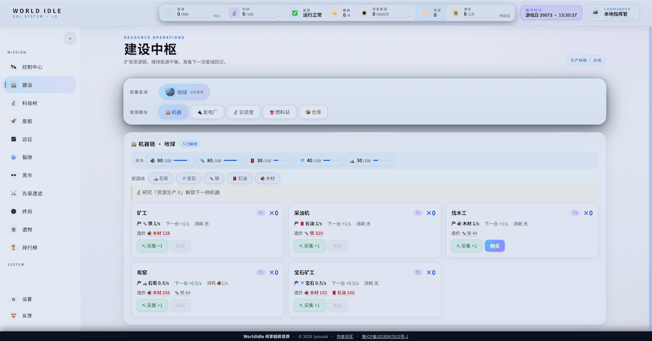Open the 终局 black circle item
Screen dimensions: 652x341
tap(40, 211)
